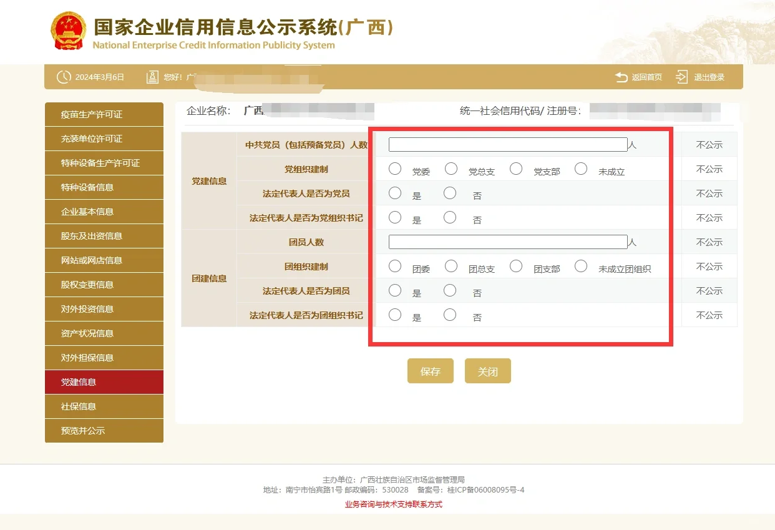The height and width of the screenshot is (530, 775).
Task: Choose 否 for 法定代表人是否为团员
Action: [450, 290]
